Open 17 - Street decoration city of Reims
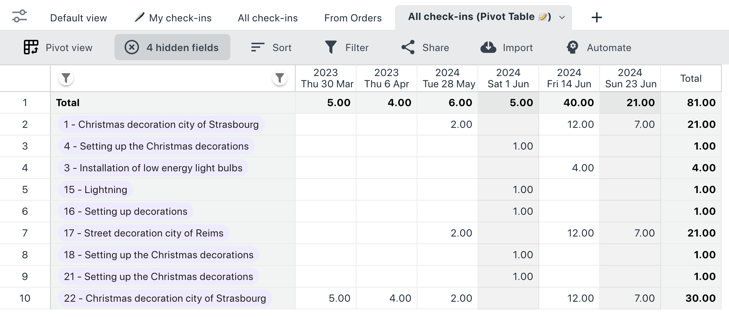The height and width of the screenshot is (318, 729). click(x=144, y=233)
